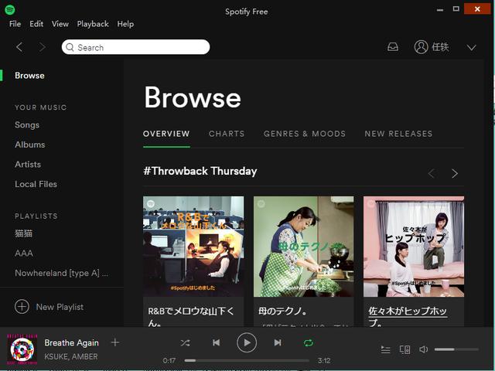
Task: Click elapsed time 0:17
Action: point(169,360)
